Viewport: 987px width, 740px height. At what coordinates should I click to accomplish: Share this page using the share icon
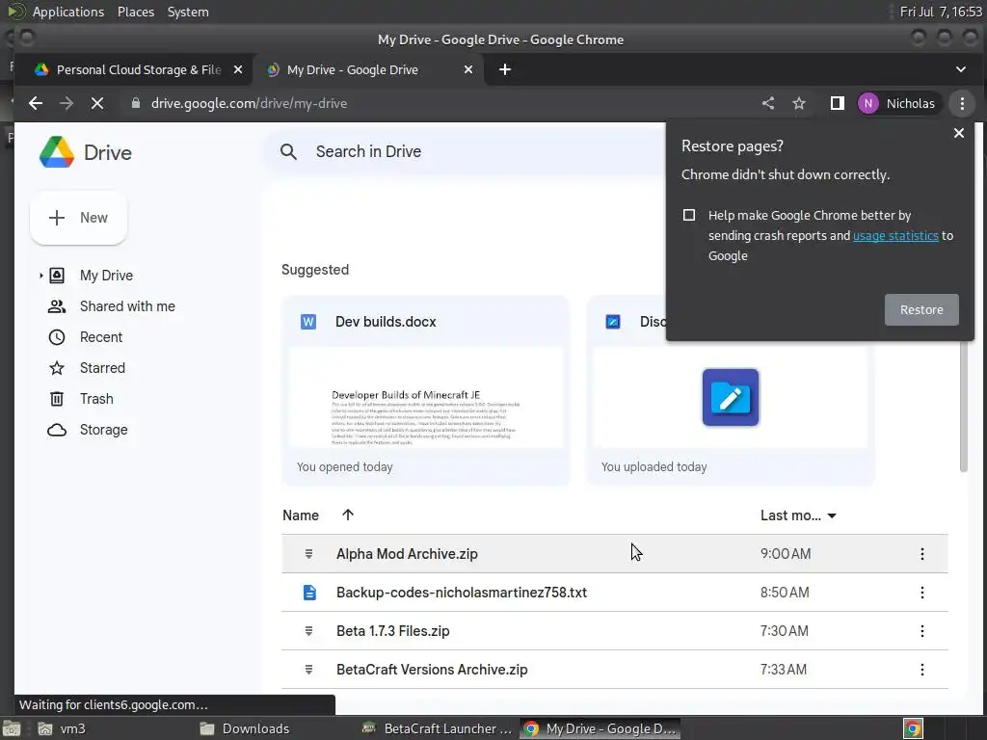[x=768, y=103]
